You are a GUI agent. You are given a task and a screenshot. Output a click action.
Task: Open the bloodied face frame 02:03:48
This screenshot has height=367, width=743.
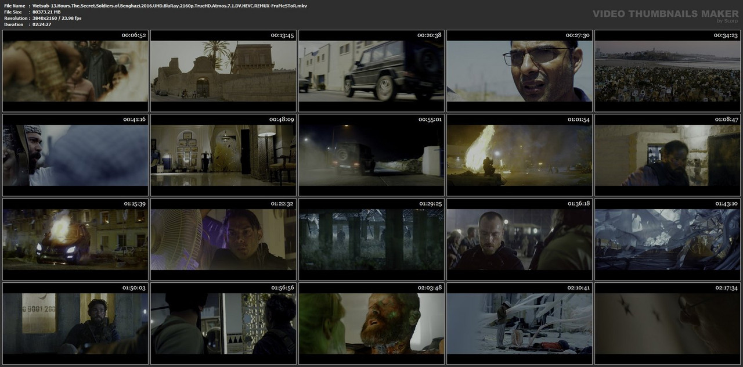point(371,323)
